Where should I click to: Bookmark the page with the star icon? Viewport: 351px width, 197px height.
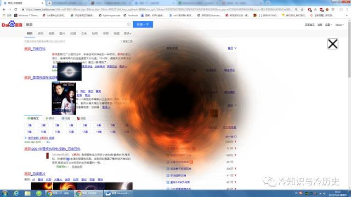click(x=302, y=9)
